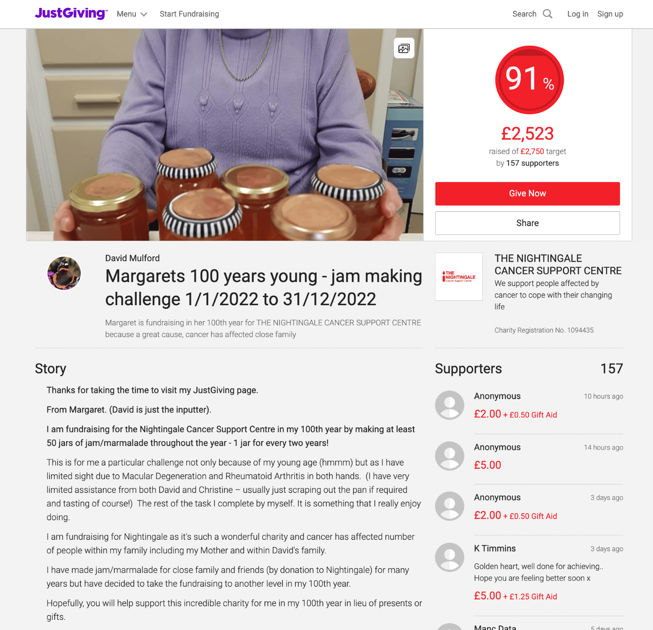Click the JustGiving logo
This screenshot has width=653, height=630.
(71, 13)
